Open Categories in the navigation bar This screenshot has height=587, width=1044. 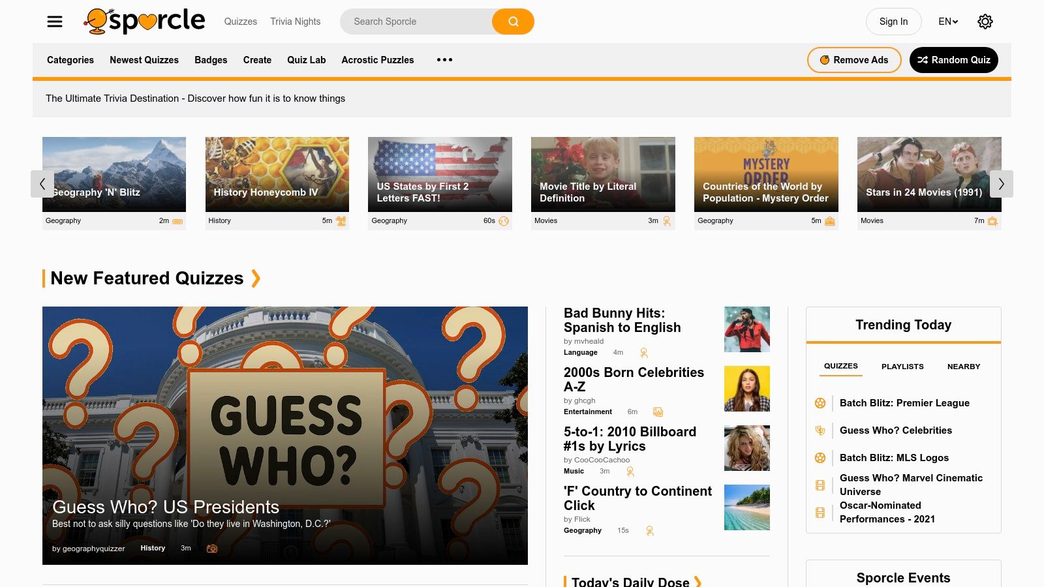pos(70,60)
